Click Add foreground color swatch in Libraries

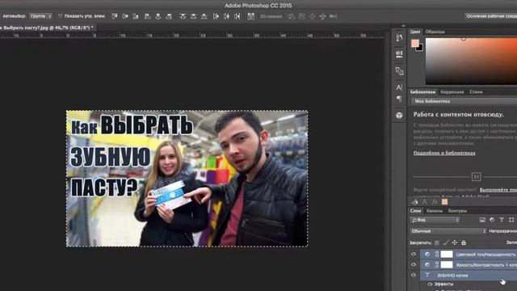coord(445,201)
